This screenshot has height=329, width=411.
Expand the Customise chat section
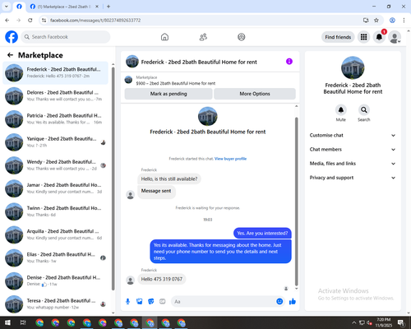point(353,135)
